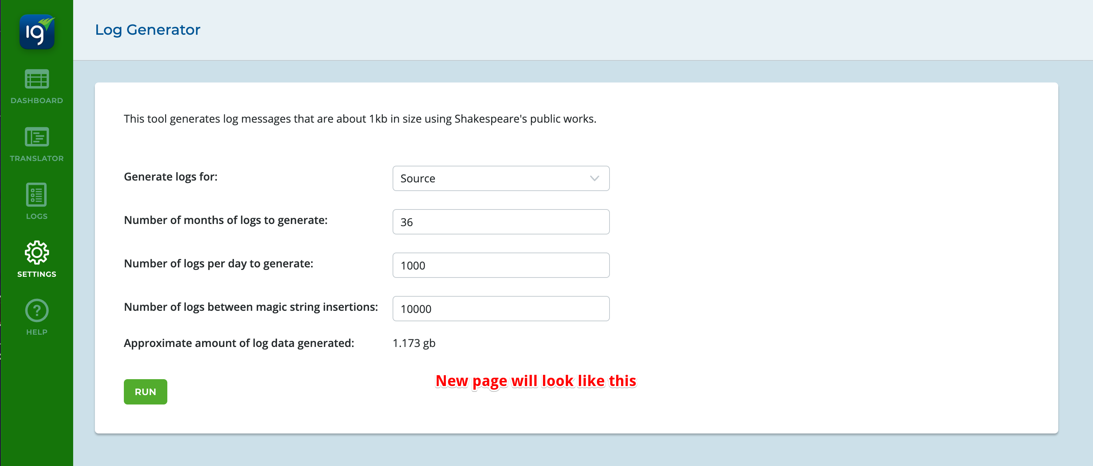Open the Translator icon in sidebar
The width and height of the screenshot is (1093, 466).
coord(37,137)
